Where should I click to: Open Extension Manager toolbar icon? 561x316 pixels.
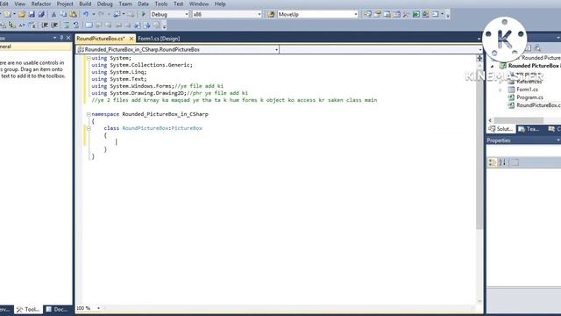click(x=426, y=14)
